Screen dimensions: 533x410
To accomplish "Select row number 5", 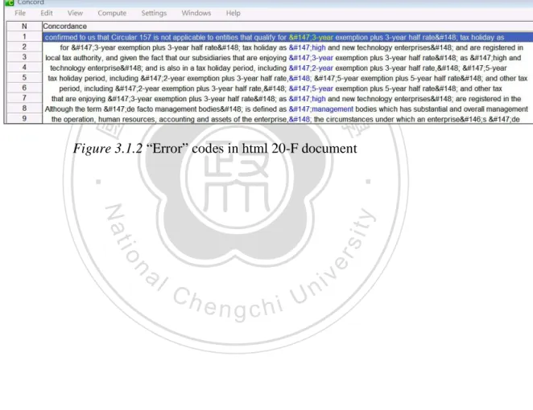I will tap(24, 78).
